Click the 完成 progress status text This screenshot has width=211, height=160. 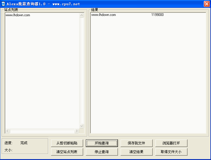pos(24,143)
